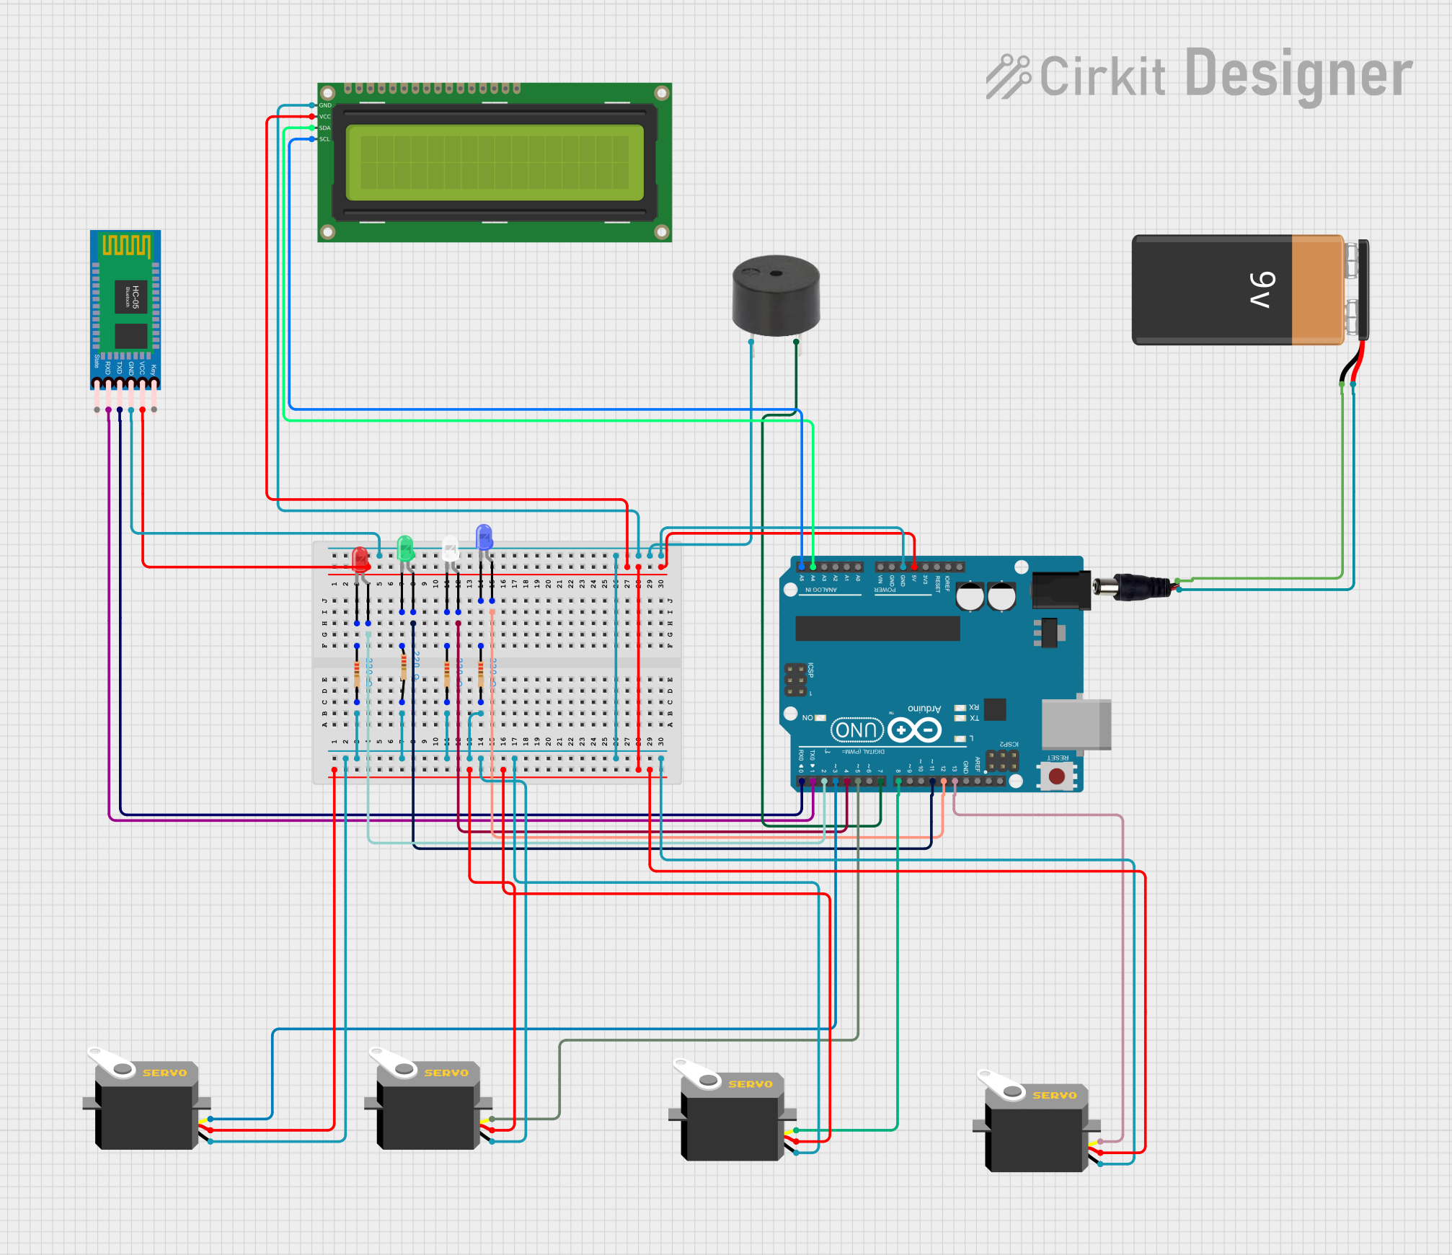Image resolution: width=1452 pixels, height=1255 pixels.
Task: Click the "HC-05" chip label
Action: point(135,297)
